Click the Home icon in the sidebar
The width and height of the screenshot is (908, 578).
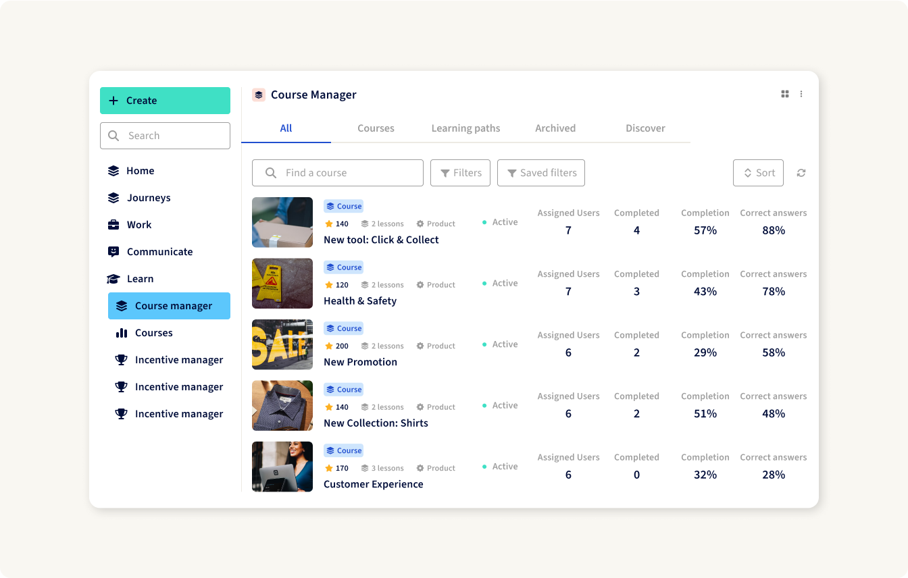pos(113,171)
